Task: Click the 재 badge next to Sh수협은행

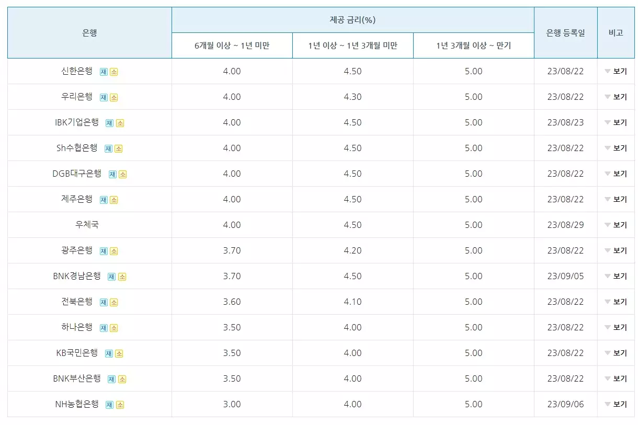Action: click(108, 148)
